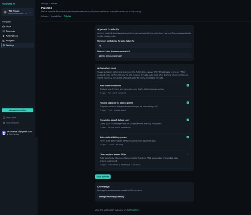Follow the Automations link at page bottom
The width and height of the screenshot is (251, 215).
coord(133,210)
